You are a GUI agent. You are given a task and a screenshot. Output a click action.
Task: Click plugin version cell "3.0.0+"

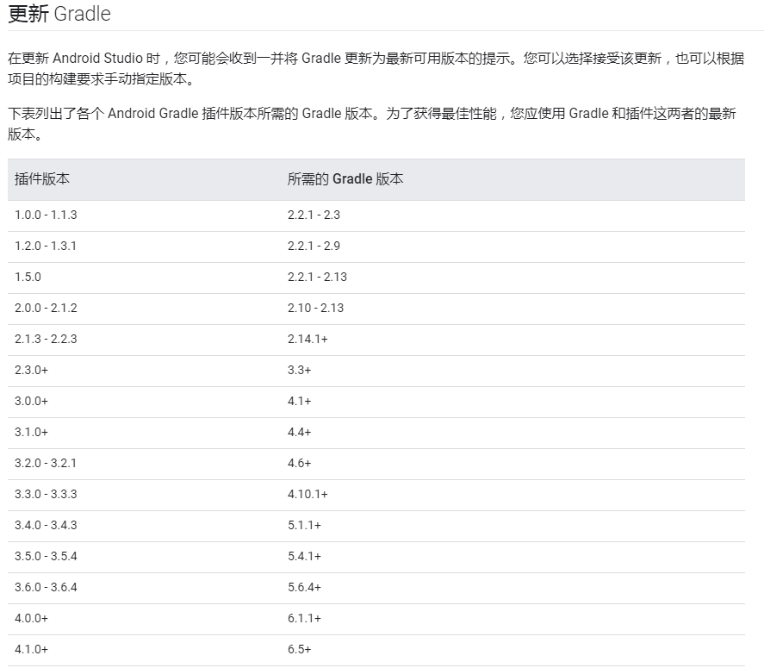coord(31,402)
